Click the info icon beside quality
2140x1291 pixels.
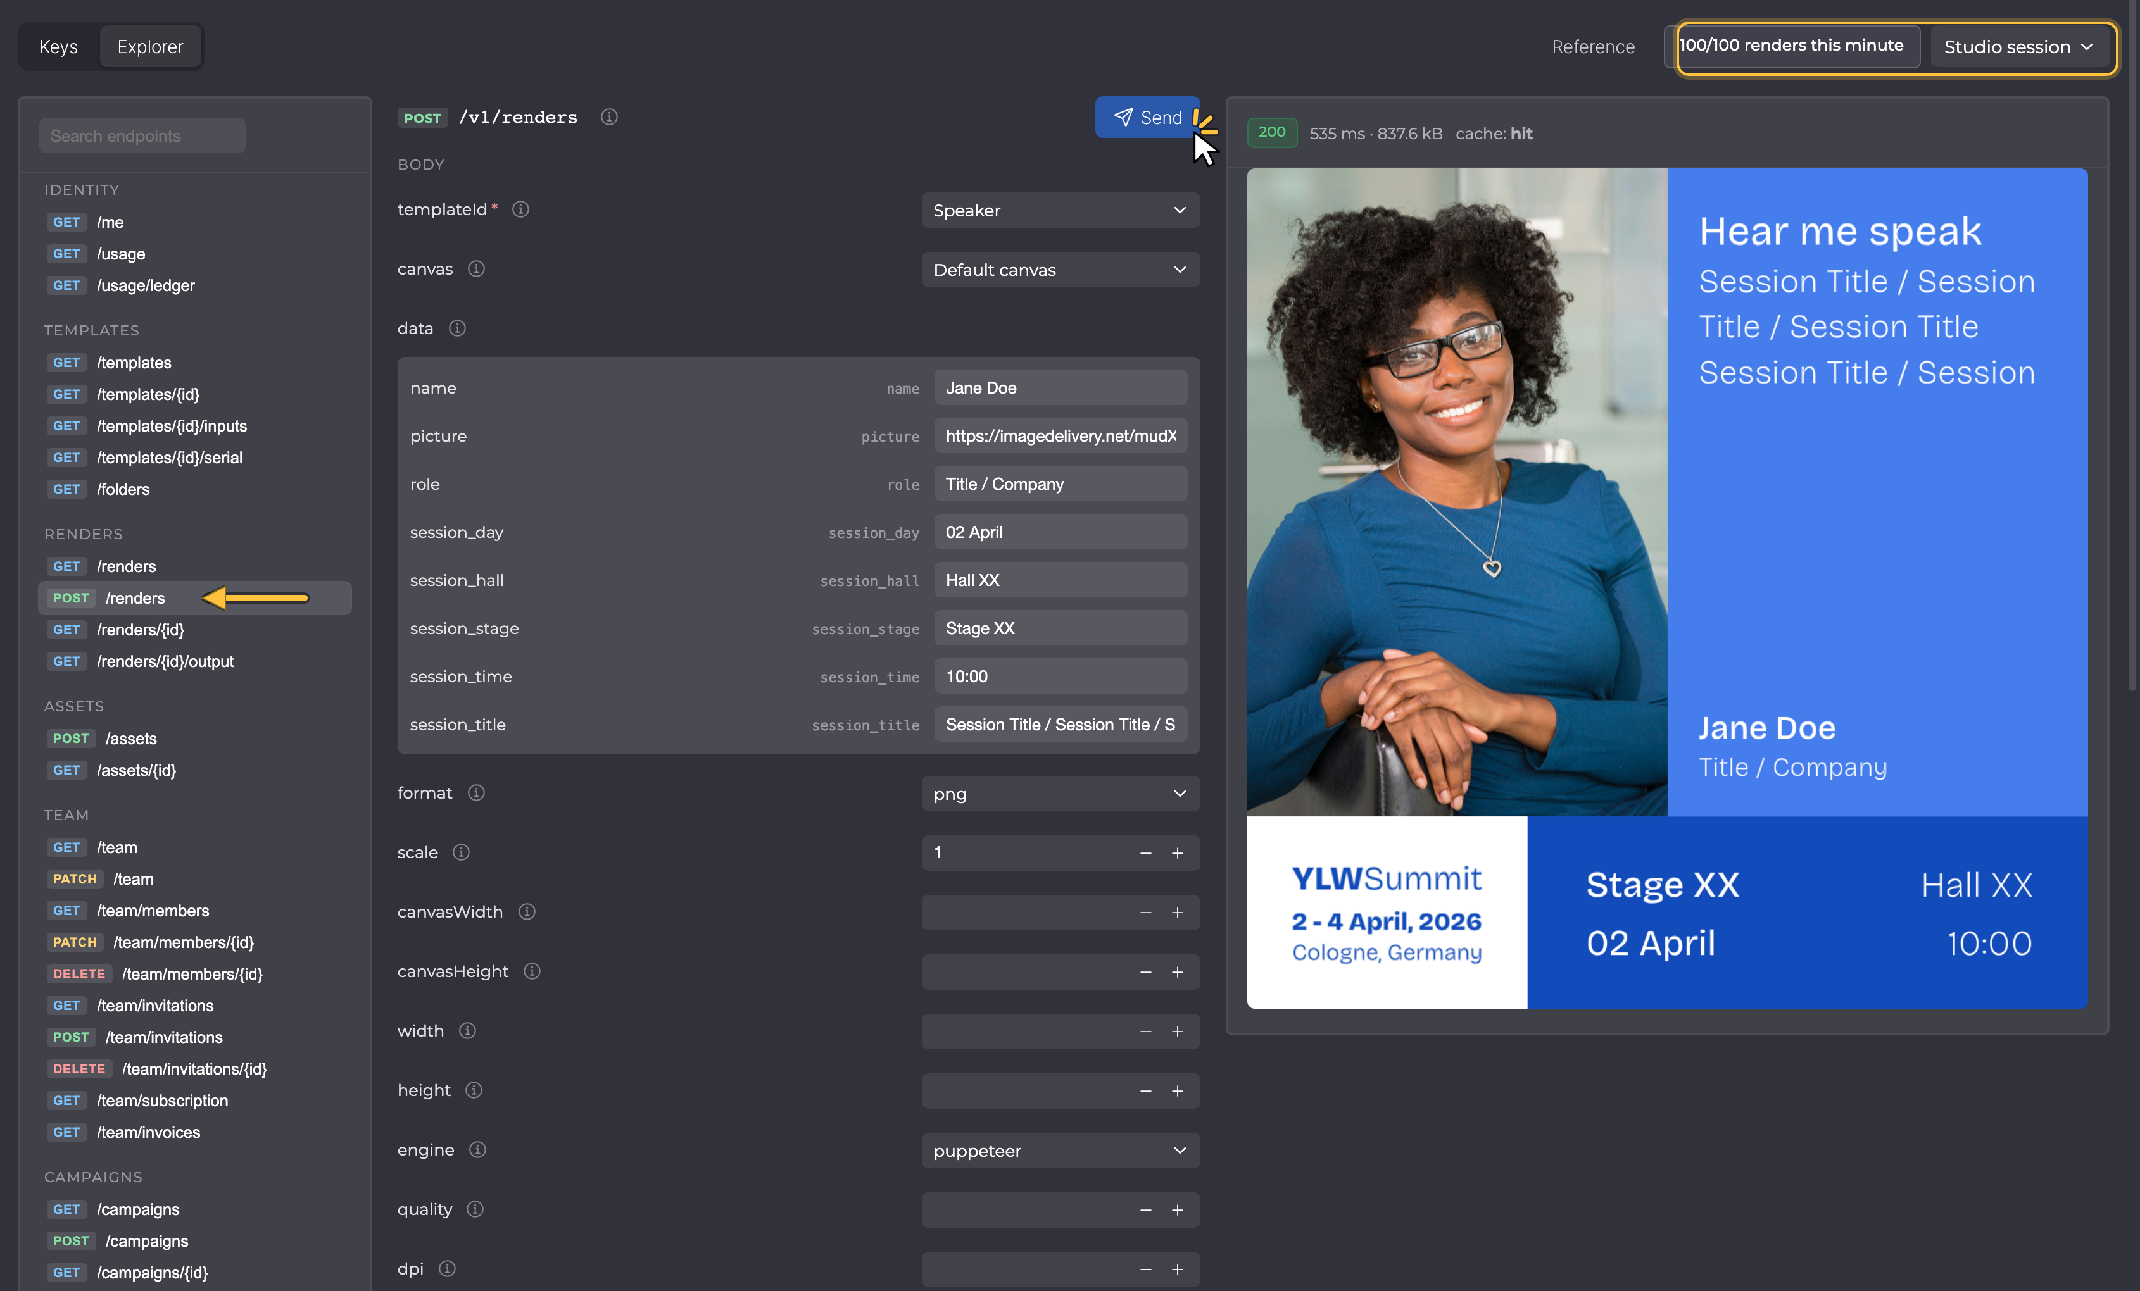click(x=474, y=1209)
